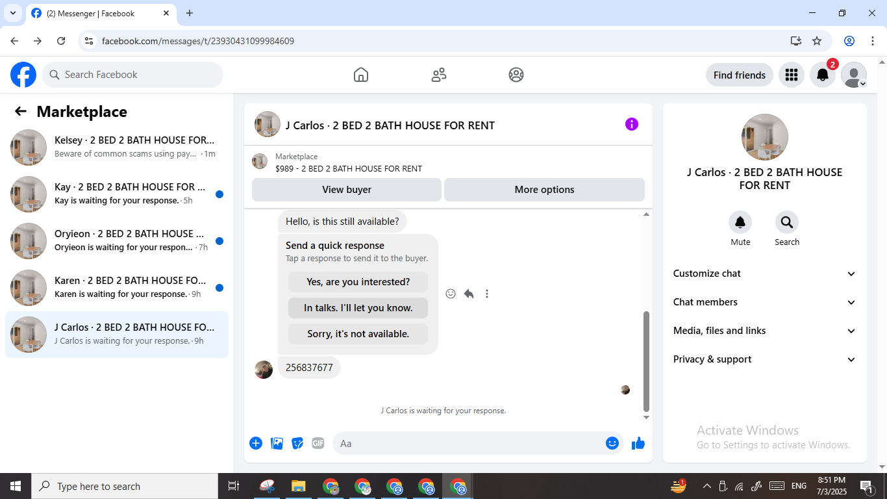Open more actions plus icon in composer

tap(256, 443)
